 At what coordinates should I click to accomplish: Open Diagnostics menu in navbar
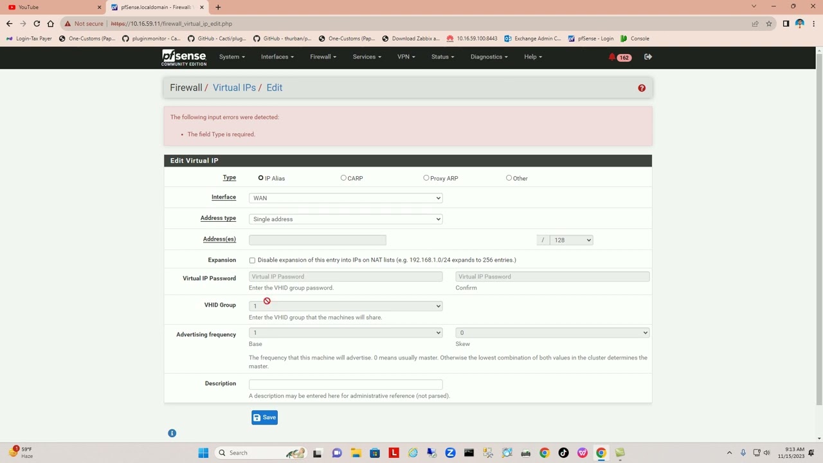pos(489,57)
